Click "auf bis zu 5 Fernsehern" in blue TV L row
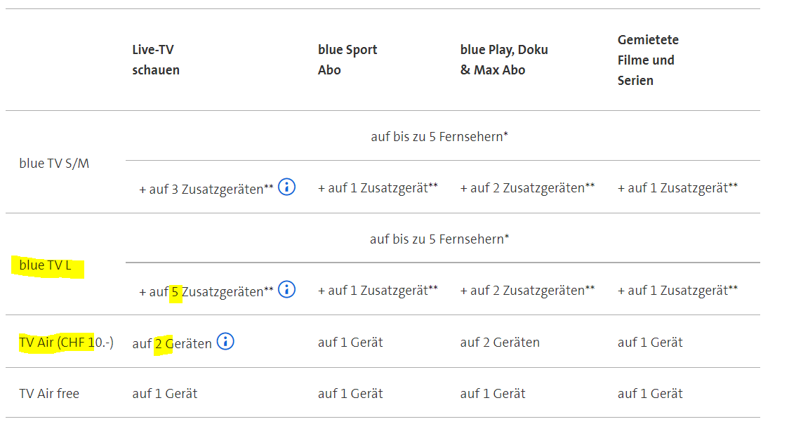This screenshot has width=789, height=424. pyautogui.click(x=439, y=239)
